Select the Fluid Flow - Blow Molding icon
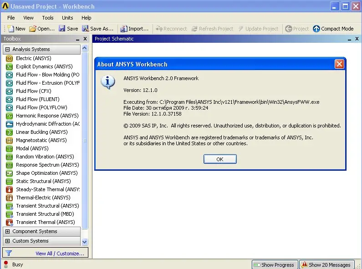Screen dimensions: 362x269 [9, 75]
